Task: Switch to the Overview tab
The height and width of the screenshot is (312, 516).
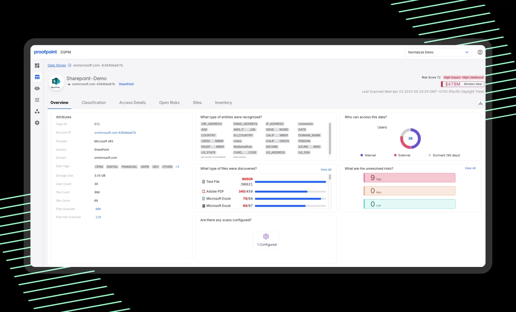Action: 59,103
